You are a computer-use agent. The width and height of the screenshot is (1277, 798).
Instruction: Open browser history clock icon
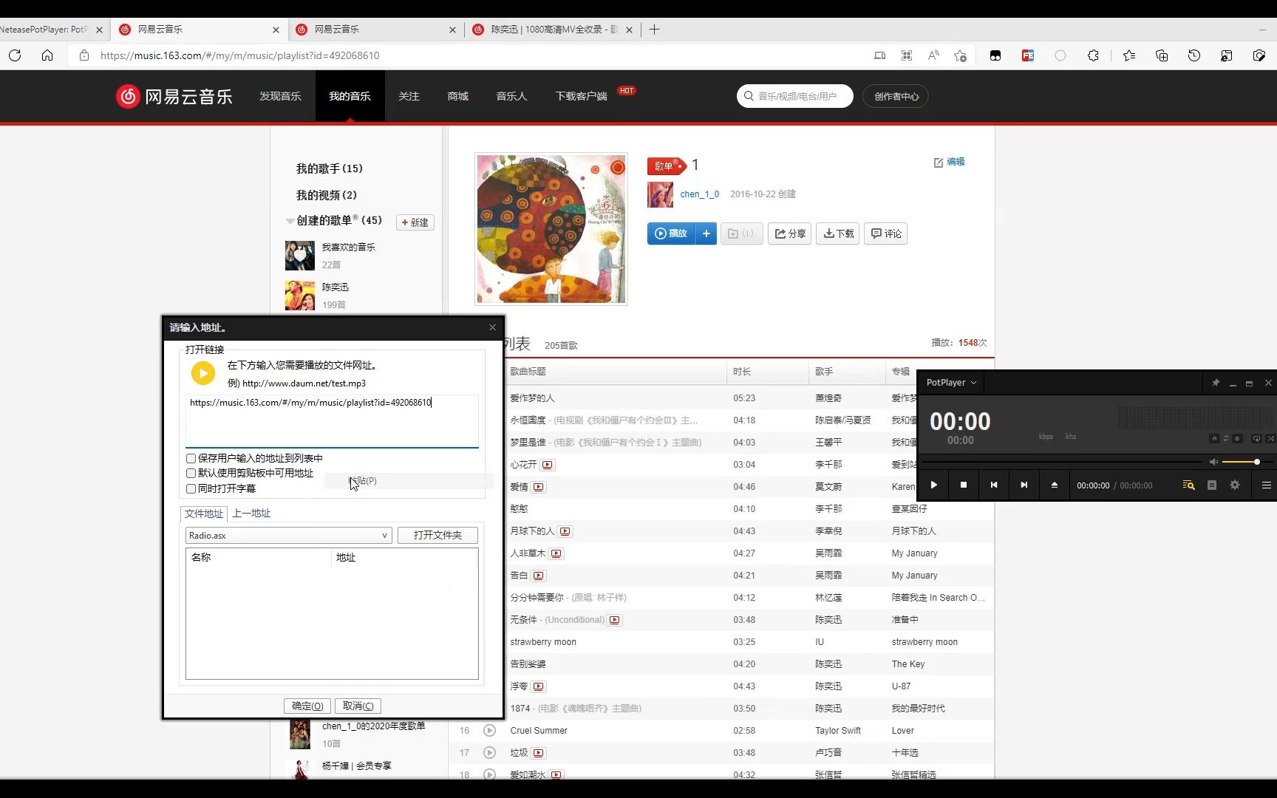(x=1194, y=55)
